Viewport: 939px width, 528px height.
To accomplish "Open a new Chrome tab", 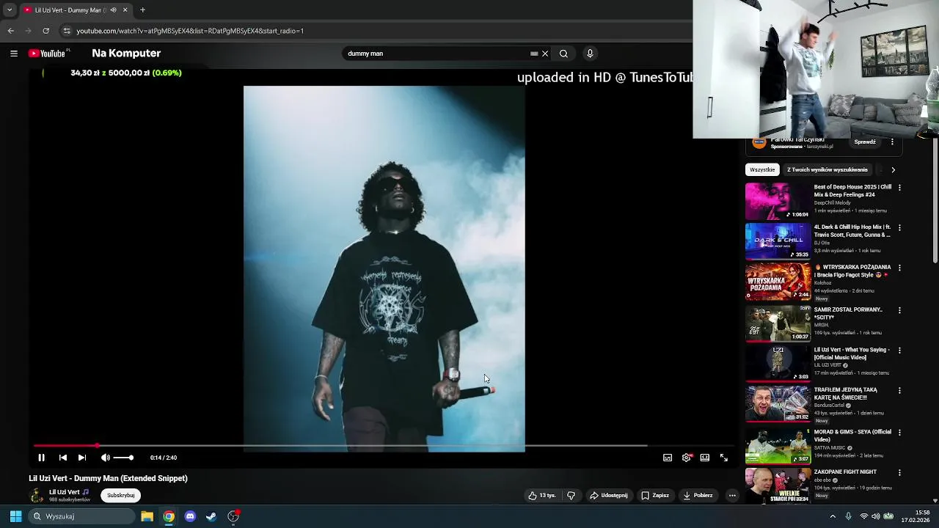I will click(142, 10).
